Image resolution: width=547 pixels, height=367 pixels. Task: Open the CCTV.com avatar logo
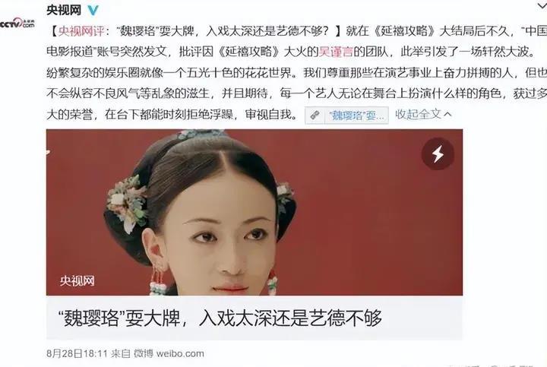point(17,24)
